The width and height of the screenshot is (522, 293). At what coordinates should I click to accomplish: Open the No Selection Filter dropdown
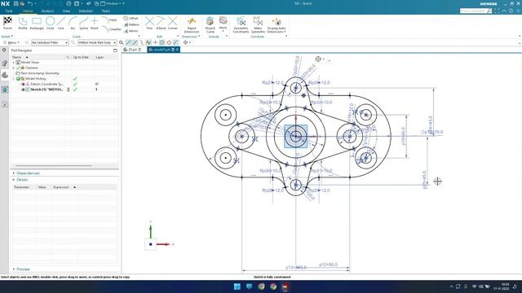tap(50, 42)
